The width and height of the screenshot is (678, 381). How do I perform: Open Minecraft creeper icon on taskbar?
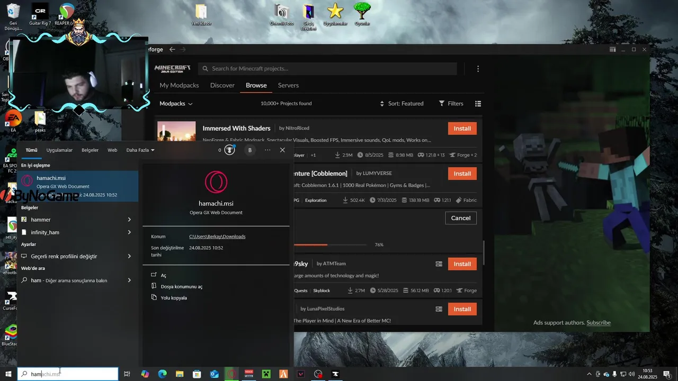266,374
